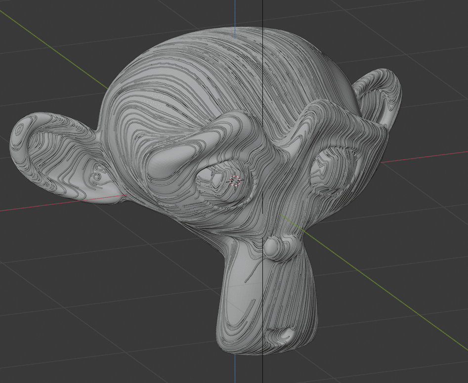Click the black vertical line below the model

coord(262,369)
